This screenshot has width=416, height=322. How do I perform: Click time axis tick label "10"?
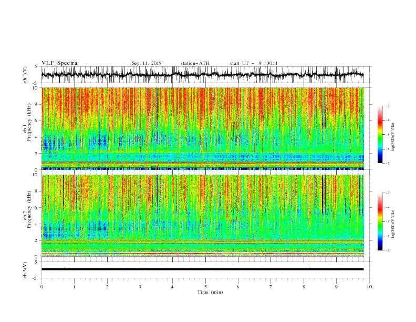tap(369, 287)
